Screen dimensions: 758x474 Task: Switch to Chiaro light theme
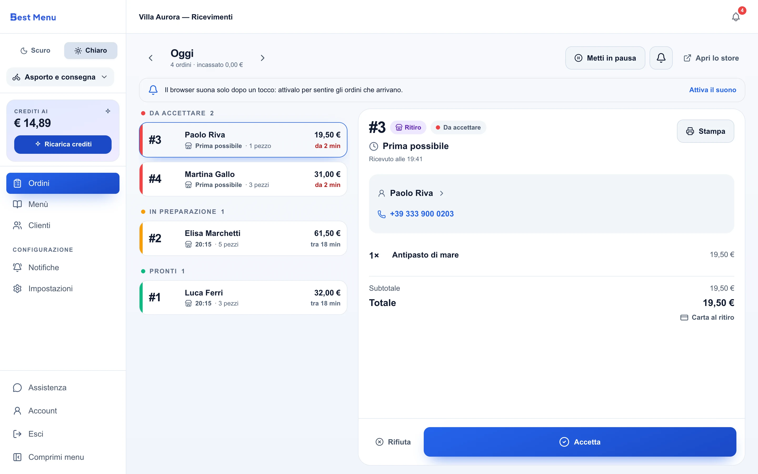click(x=91, y=51)
